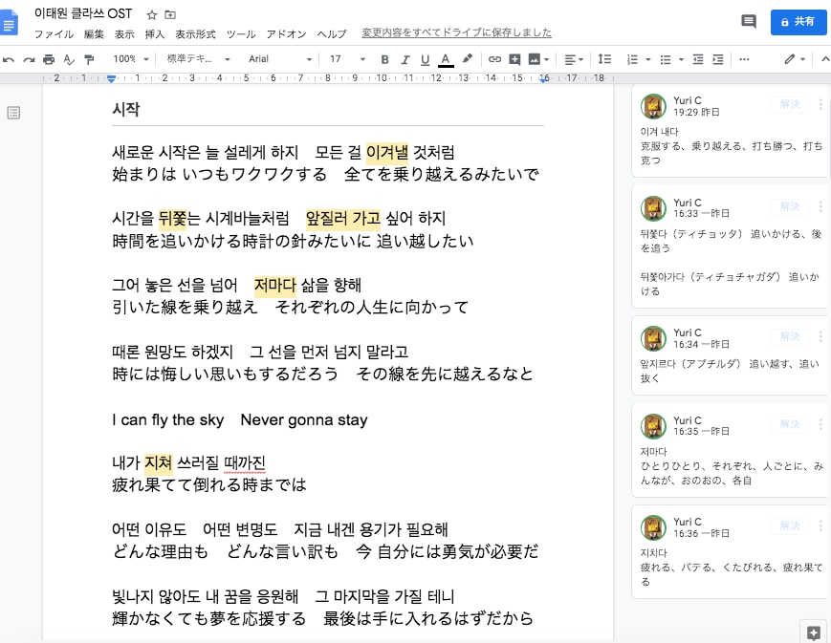Click the left indent marker on ruler
831x643 pixels.
[111, 79]
